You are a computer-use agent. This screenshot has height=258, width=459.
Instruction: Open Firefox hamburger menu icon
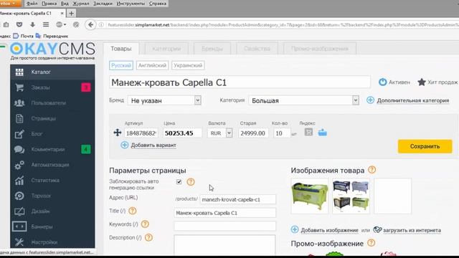pyautogui.click(x=46, y=24)
